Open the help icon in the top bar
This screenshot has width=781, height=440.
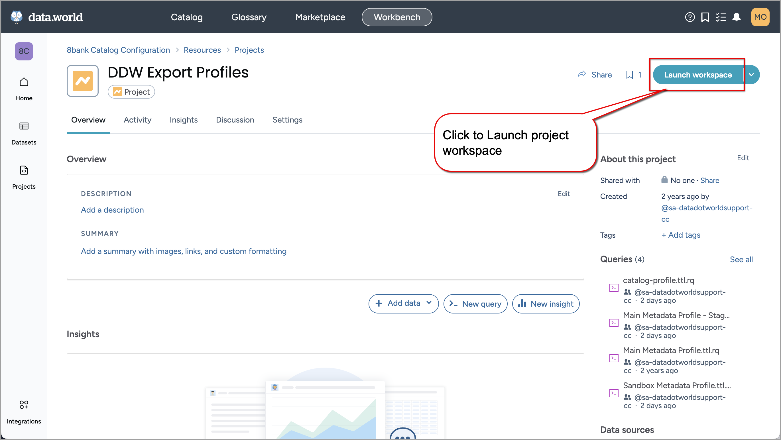(690, 17)
